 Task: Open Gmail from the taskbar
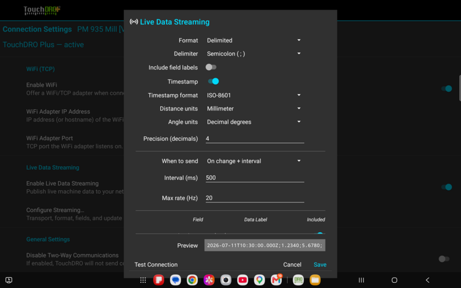pyautogui.click(x=277, y=280)
